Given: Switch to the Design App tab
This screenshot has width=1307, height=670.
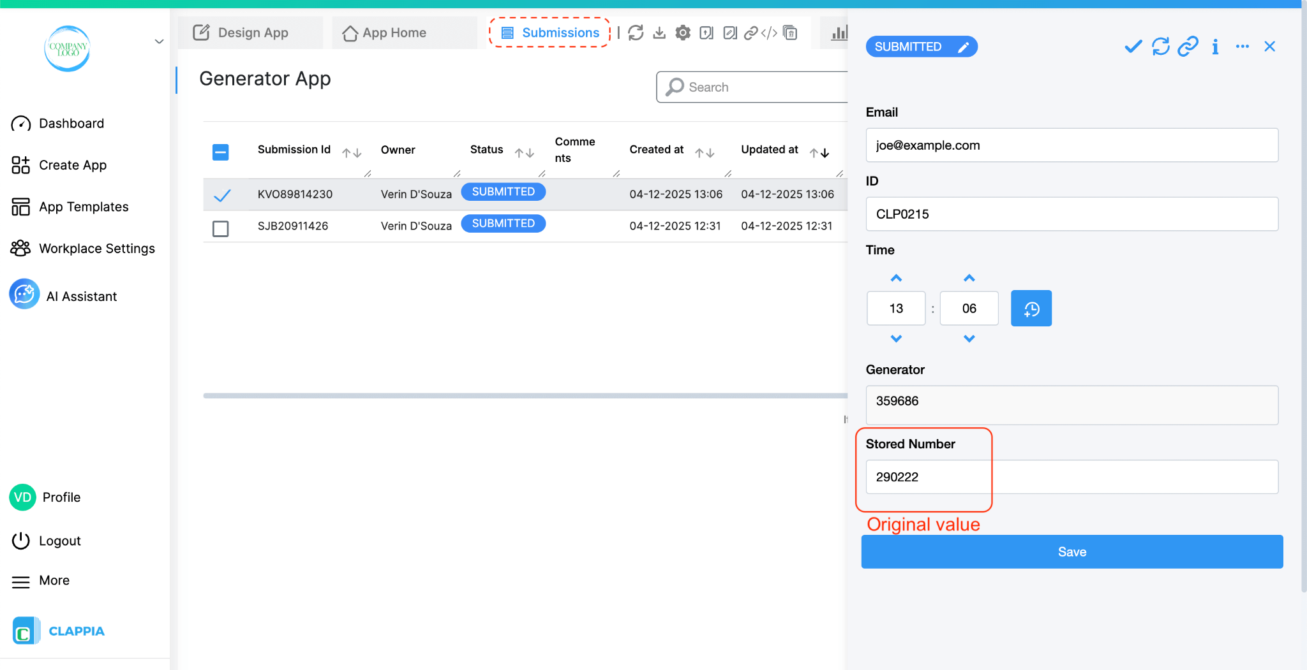Looking at the screenshot, I should coord(250,33).
